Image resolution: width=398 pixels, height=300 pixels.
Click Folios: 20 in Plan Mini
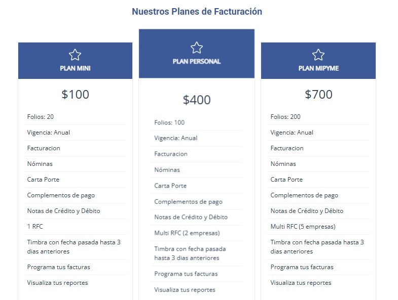pyautogui.click(x=41, y=117)
